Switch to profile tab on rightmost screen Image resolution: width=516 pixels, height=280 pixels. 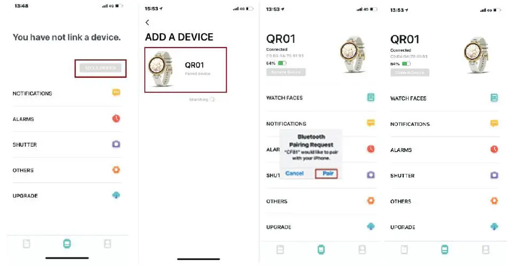click(486, 249)
